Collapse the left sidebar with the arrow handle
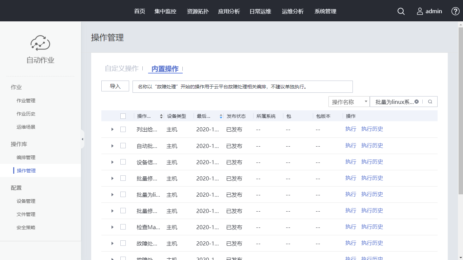The image size is (463, 260). pos(82,139)
